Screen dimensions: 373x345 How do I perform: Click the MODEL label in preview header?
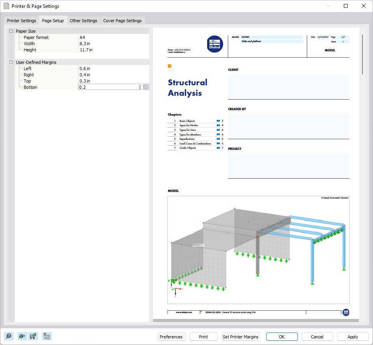coord(330,50)
